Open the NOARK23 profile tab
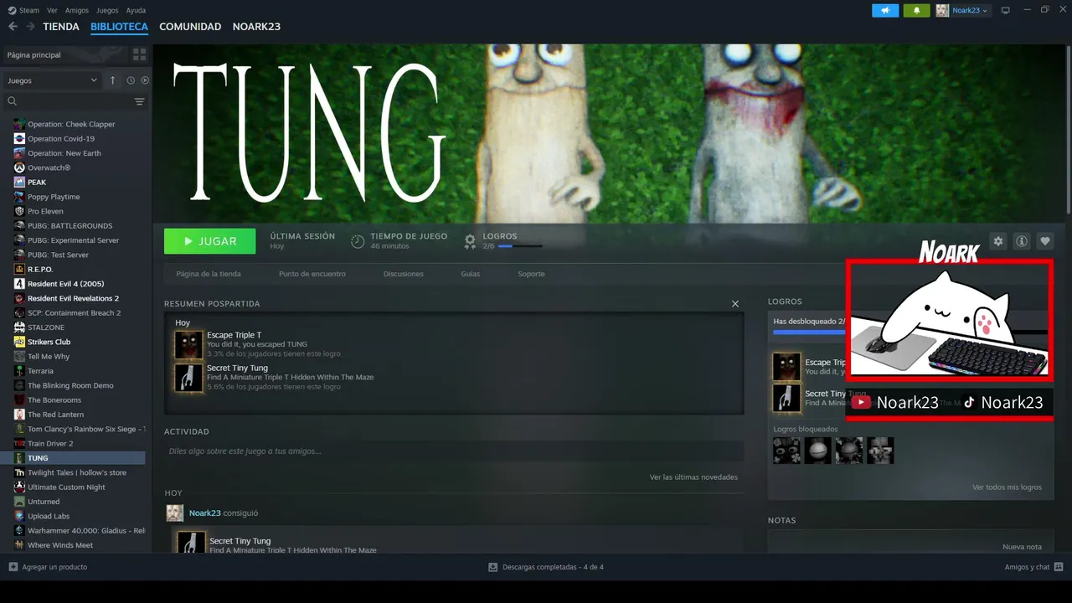 pyautogui.click(x=256, y=27)
